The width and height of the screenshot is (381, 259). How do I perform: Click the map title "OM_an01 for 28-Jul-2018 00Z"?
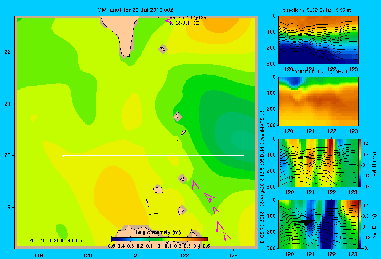[135, 10]
